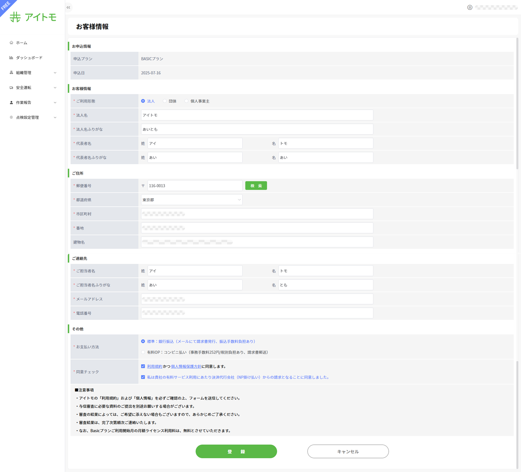Open the 個人情報保護方針 link

(x=186, y=366)
